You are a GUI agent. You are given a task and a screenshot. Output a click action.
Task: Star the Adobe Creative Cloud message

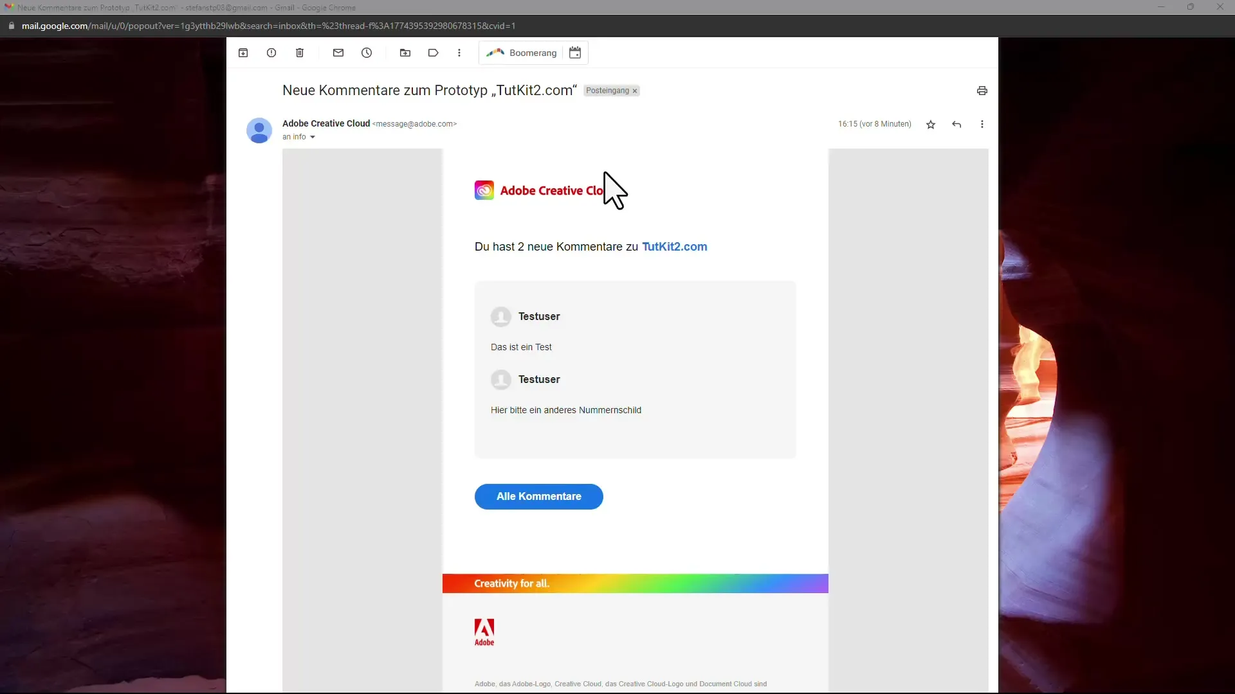coord(931,125)
